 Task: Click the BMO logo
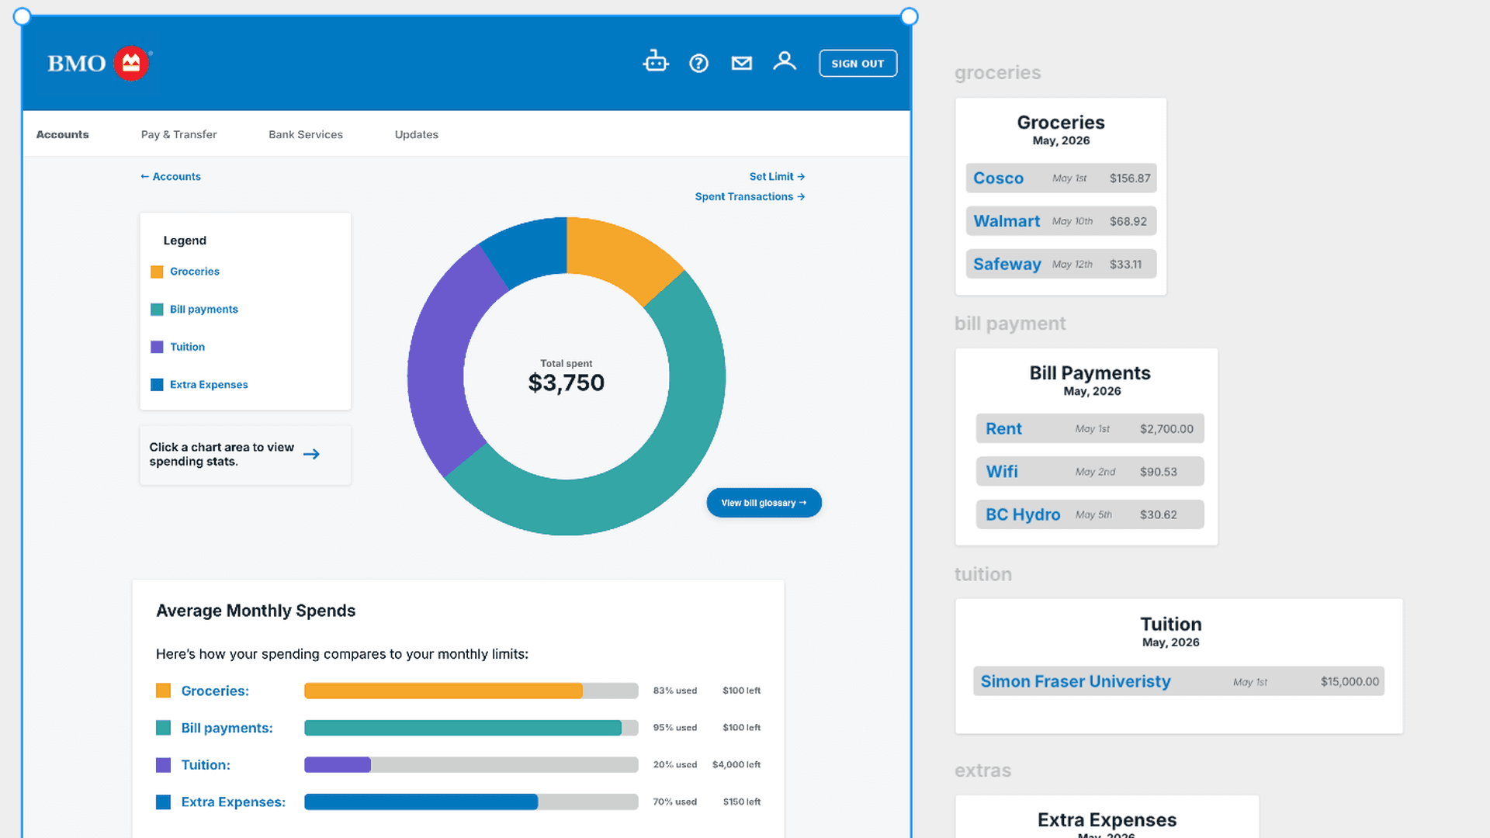99,63
